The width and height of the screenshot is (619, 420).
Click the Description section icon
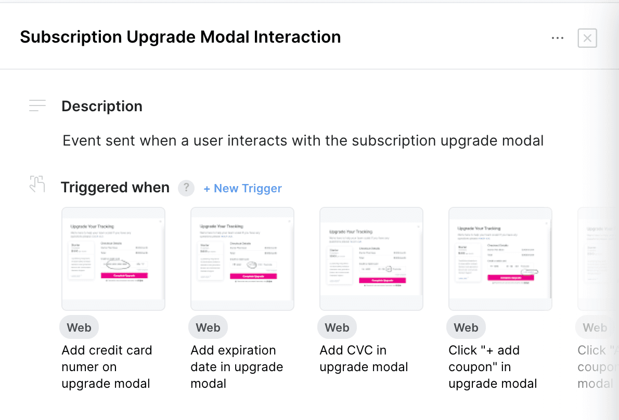click(37, 105)
